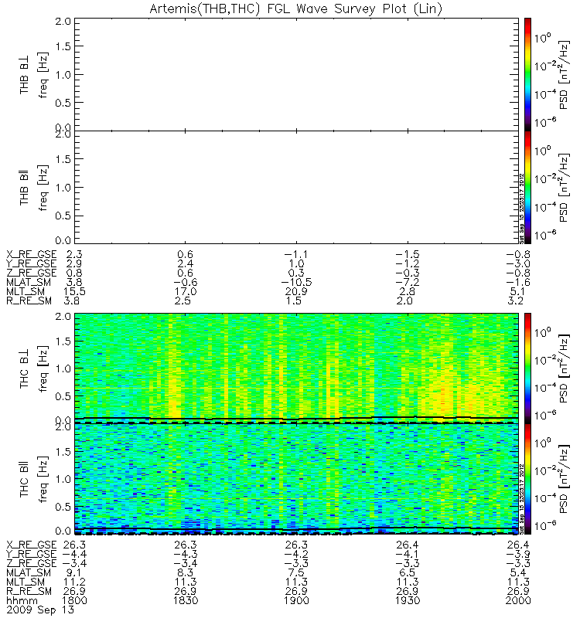
Task: Click the THB MLAT_SM value '-10.5'
Action: (x=296, y=282)
